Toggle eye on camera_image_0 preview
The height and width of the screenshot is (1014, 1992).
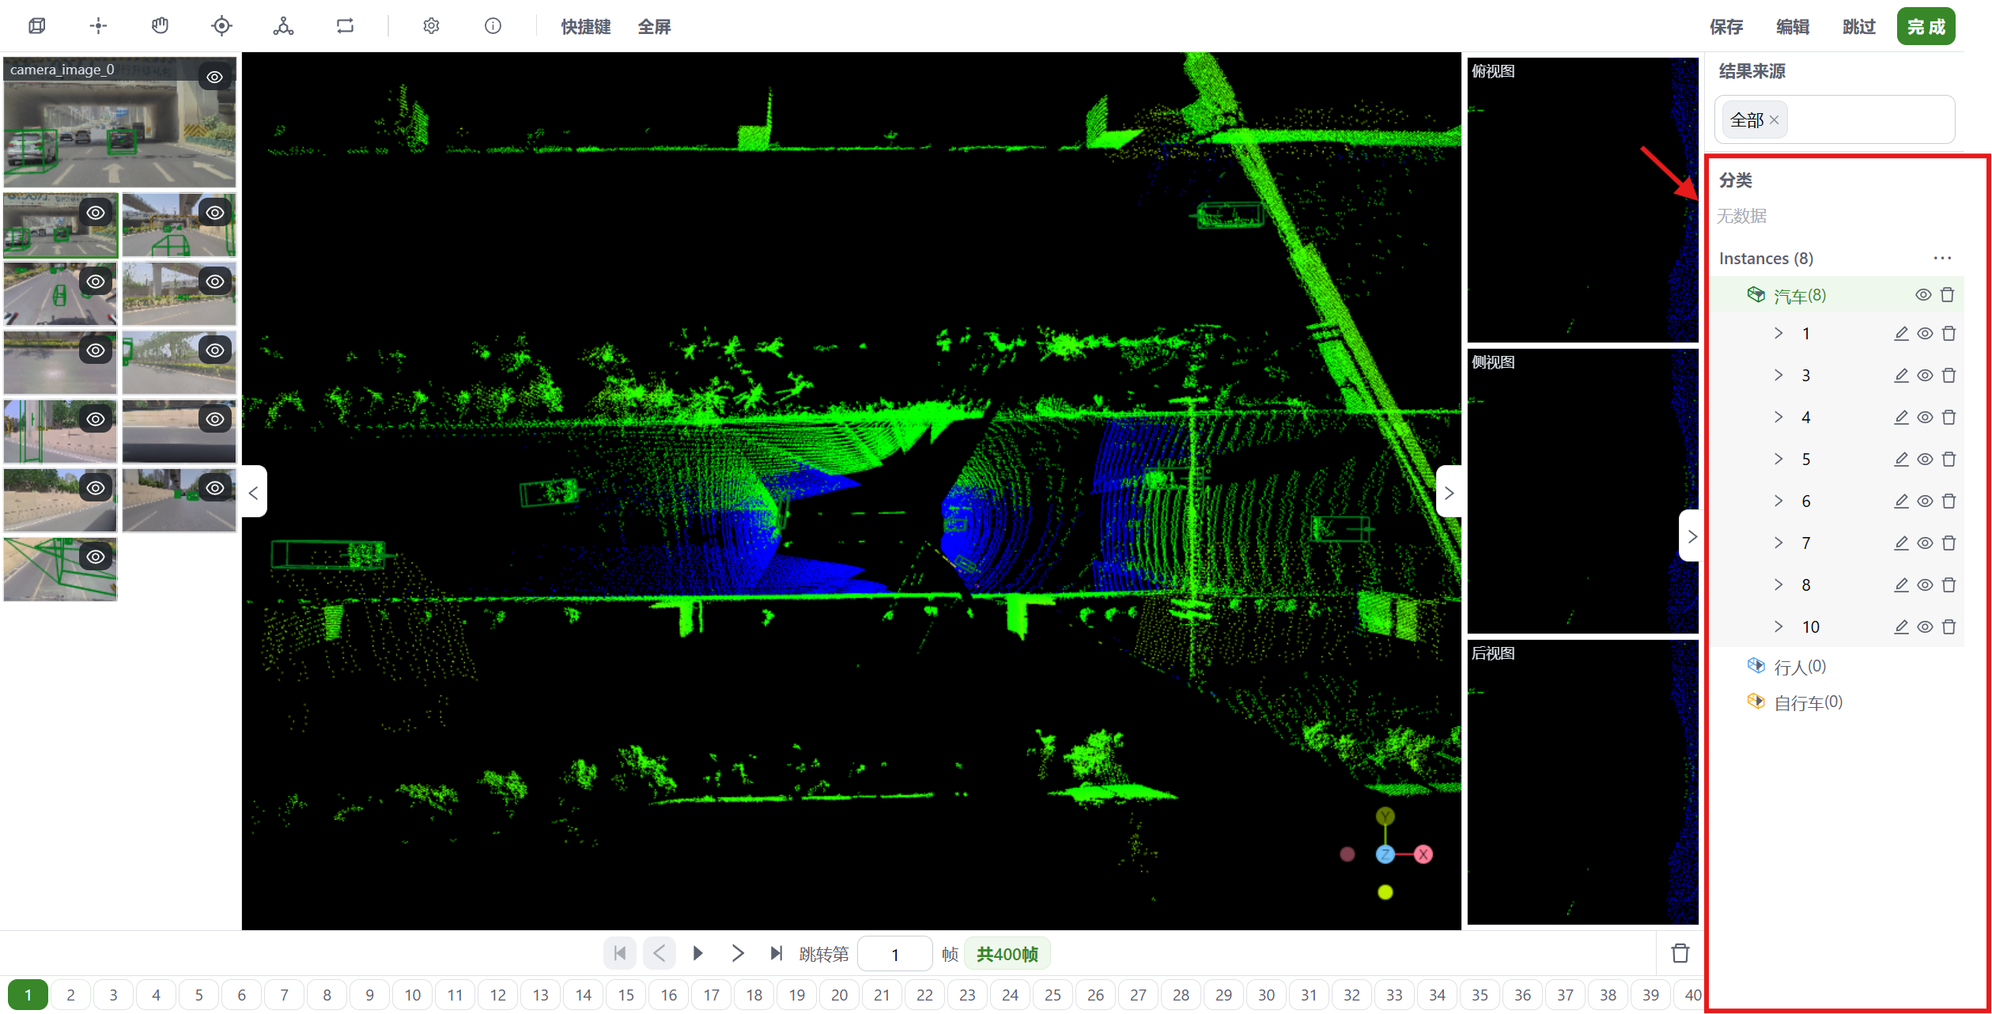coord(214,77)
